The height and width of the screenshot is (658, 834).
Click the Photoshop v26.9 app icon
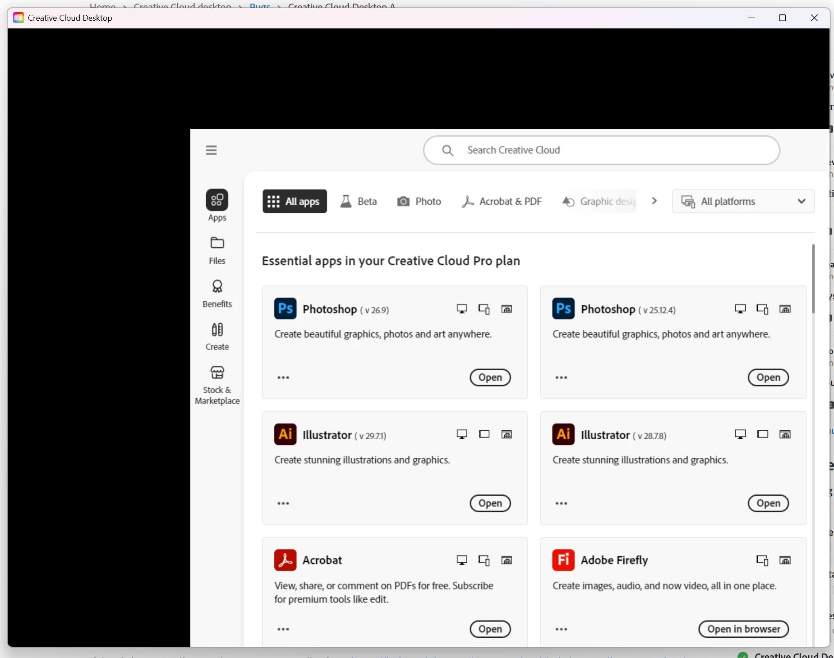[x=285, y=308]
